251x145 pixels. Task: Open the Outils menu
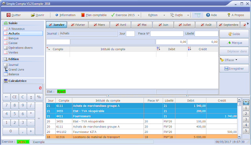pyautogui.click(x=176, y=15)
